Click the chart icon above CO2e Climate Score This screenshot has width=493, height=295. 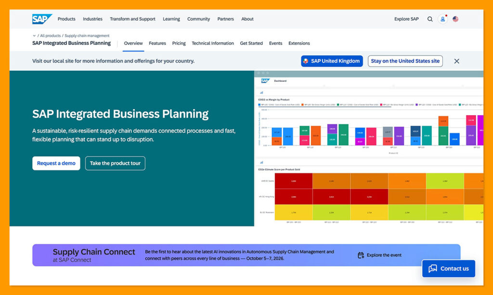point(261,163)
